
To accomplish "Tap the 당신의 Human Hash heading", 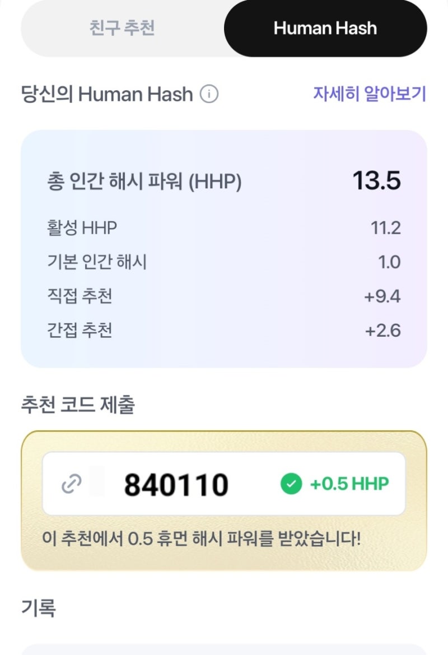I will 107,94.
